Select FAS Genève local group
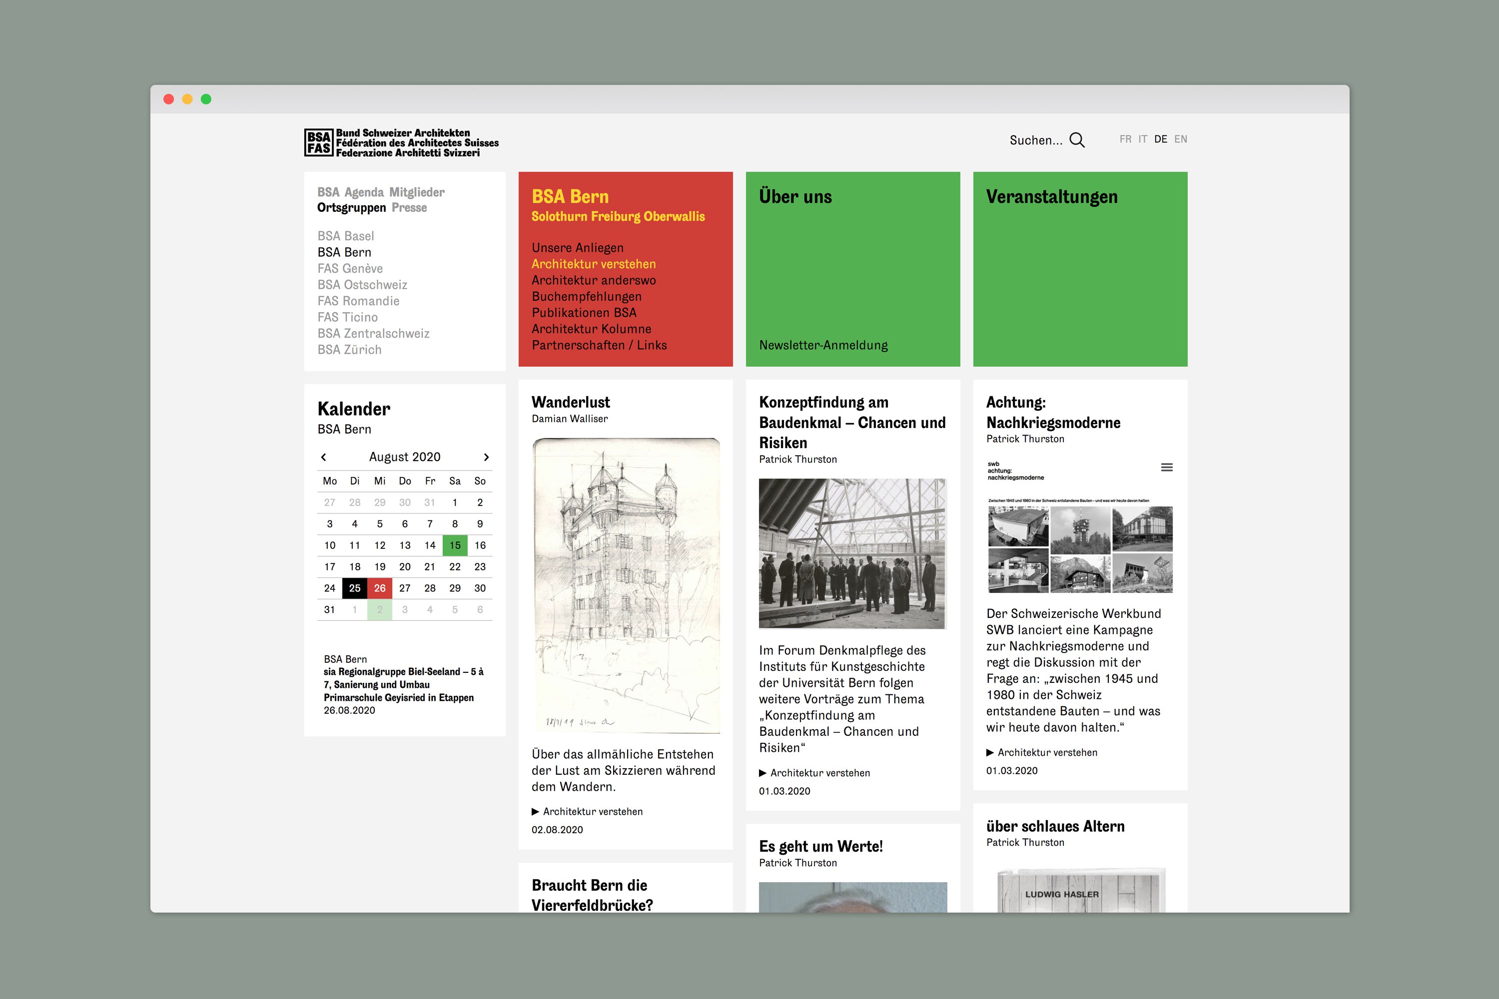The width and height of the screenshot is (1499, 999). (350, 269)
